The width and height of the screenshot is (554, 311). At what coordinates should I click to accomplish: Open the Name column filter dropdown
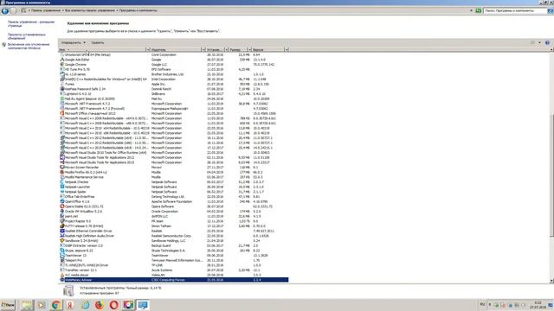148,50
